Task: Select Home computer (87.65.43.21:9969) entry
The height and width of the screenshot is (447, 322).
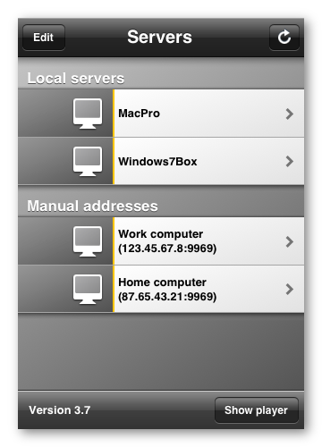Action: click(x=167, y=290)
